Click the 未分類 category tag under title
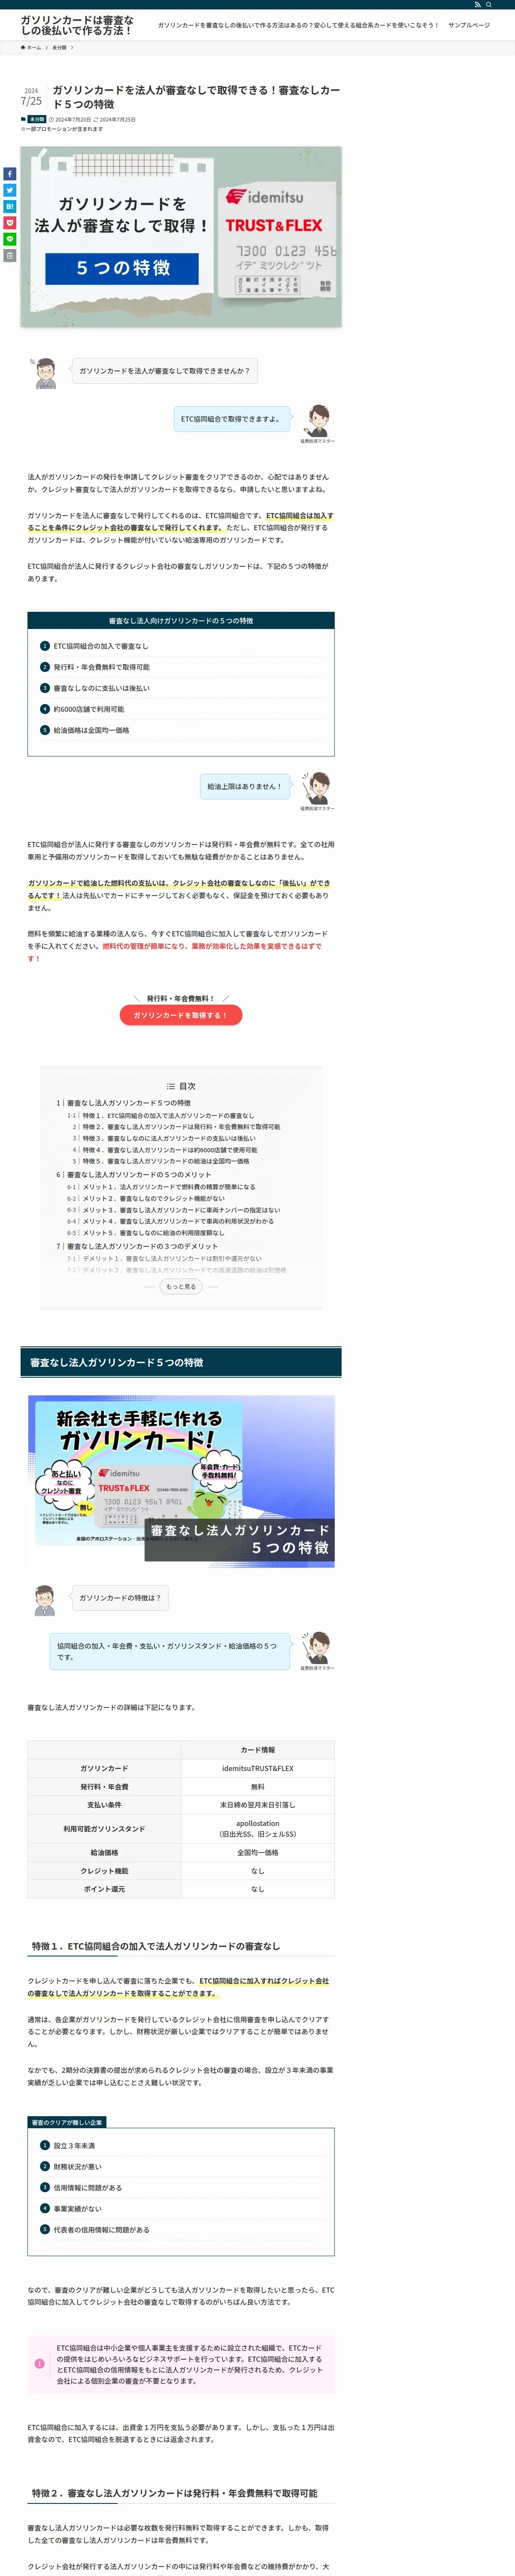Image resolution: width=515 pixels, height=2576 pixels. (x=36, y=119)
